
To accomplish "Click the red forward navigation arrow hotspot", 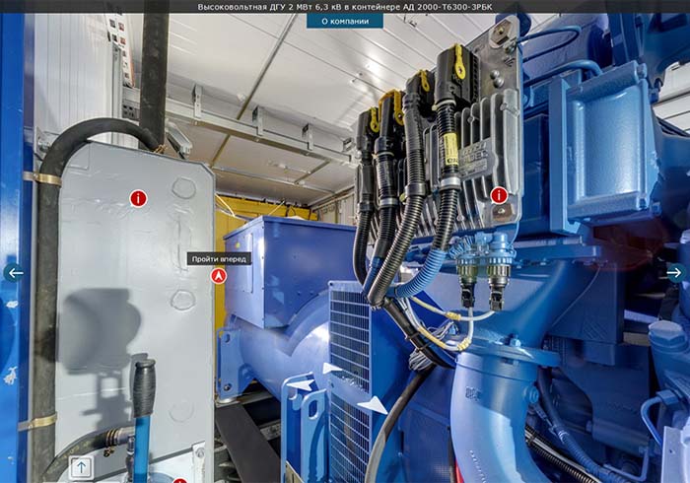I will 219,276.
